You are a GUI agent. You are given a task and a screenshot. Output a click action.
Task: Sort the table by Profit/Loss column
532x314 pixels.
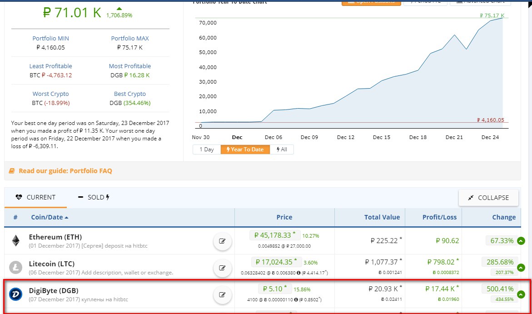click(439, 217)
